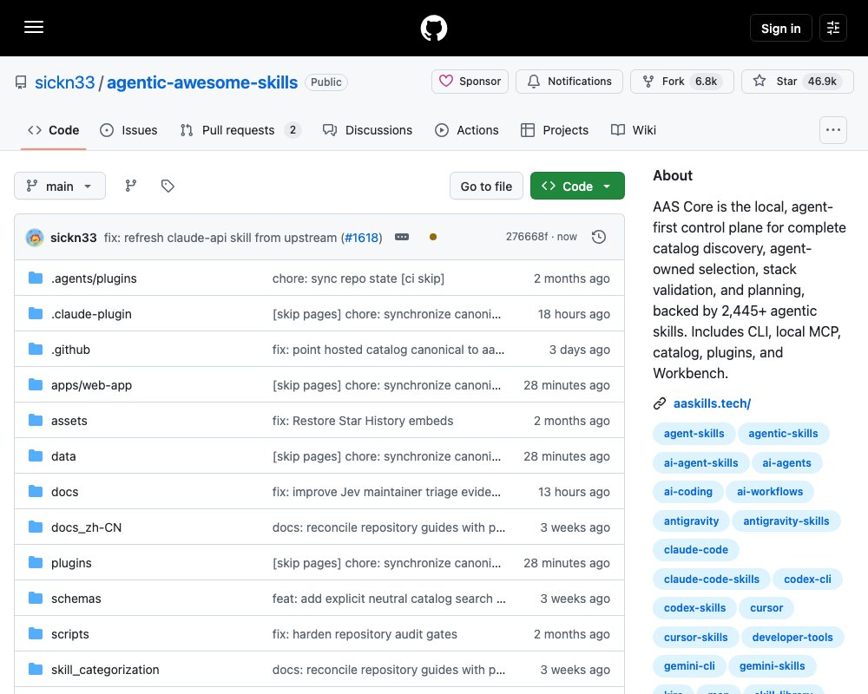
Task: View branches icon next to main
Action: click(x=131, y=186)
